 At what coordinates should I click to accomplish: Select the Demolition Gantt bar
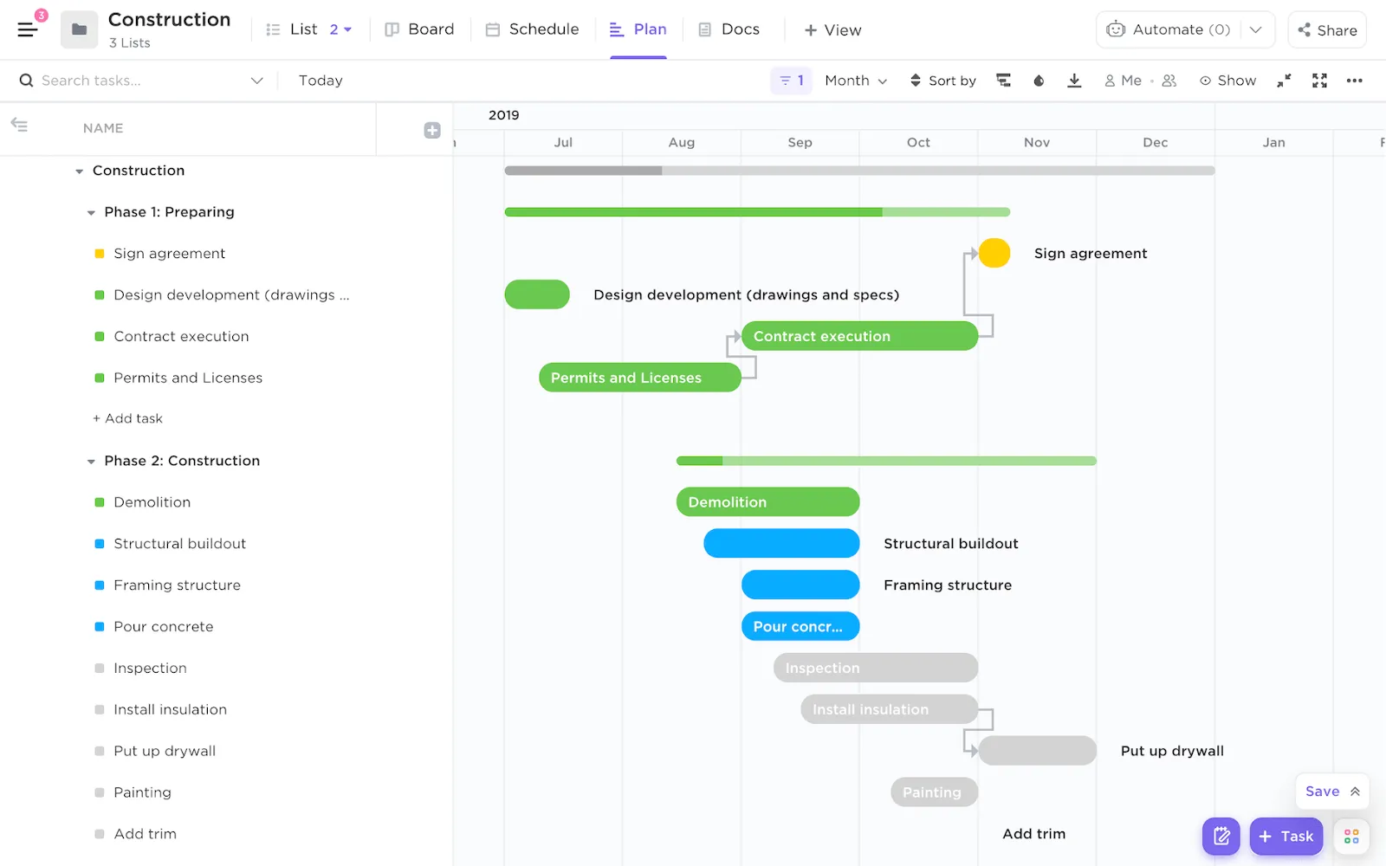767,502
